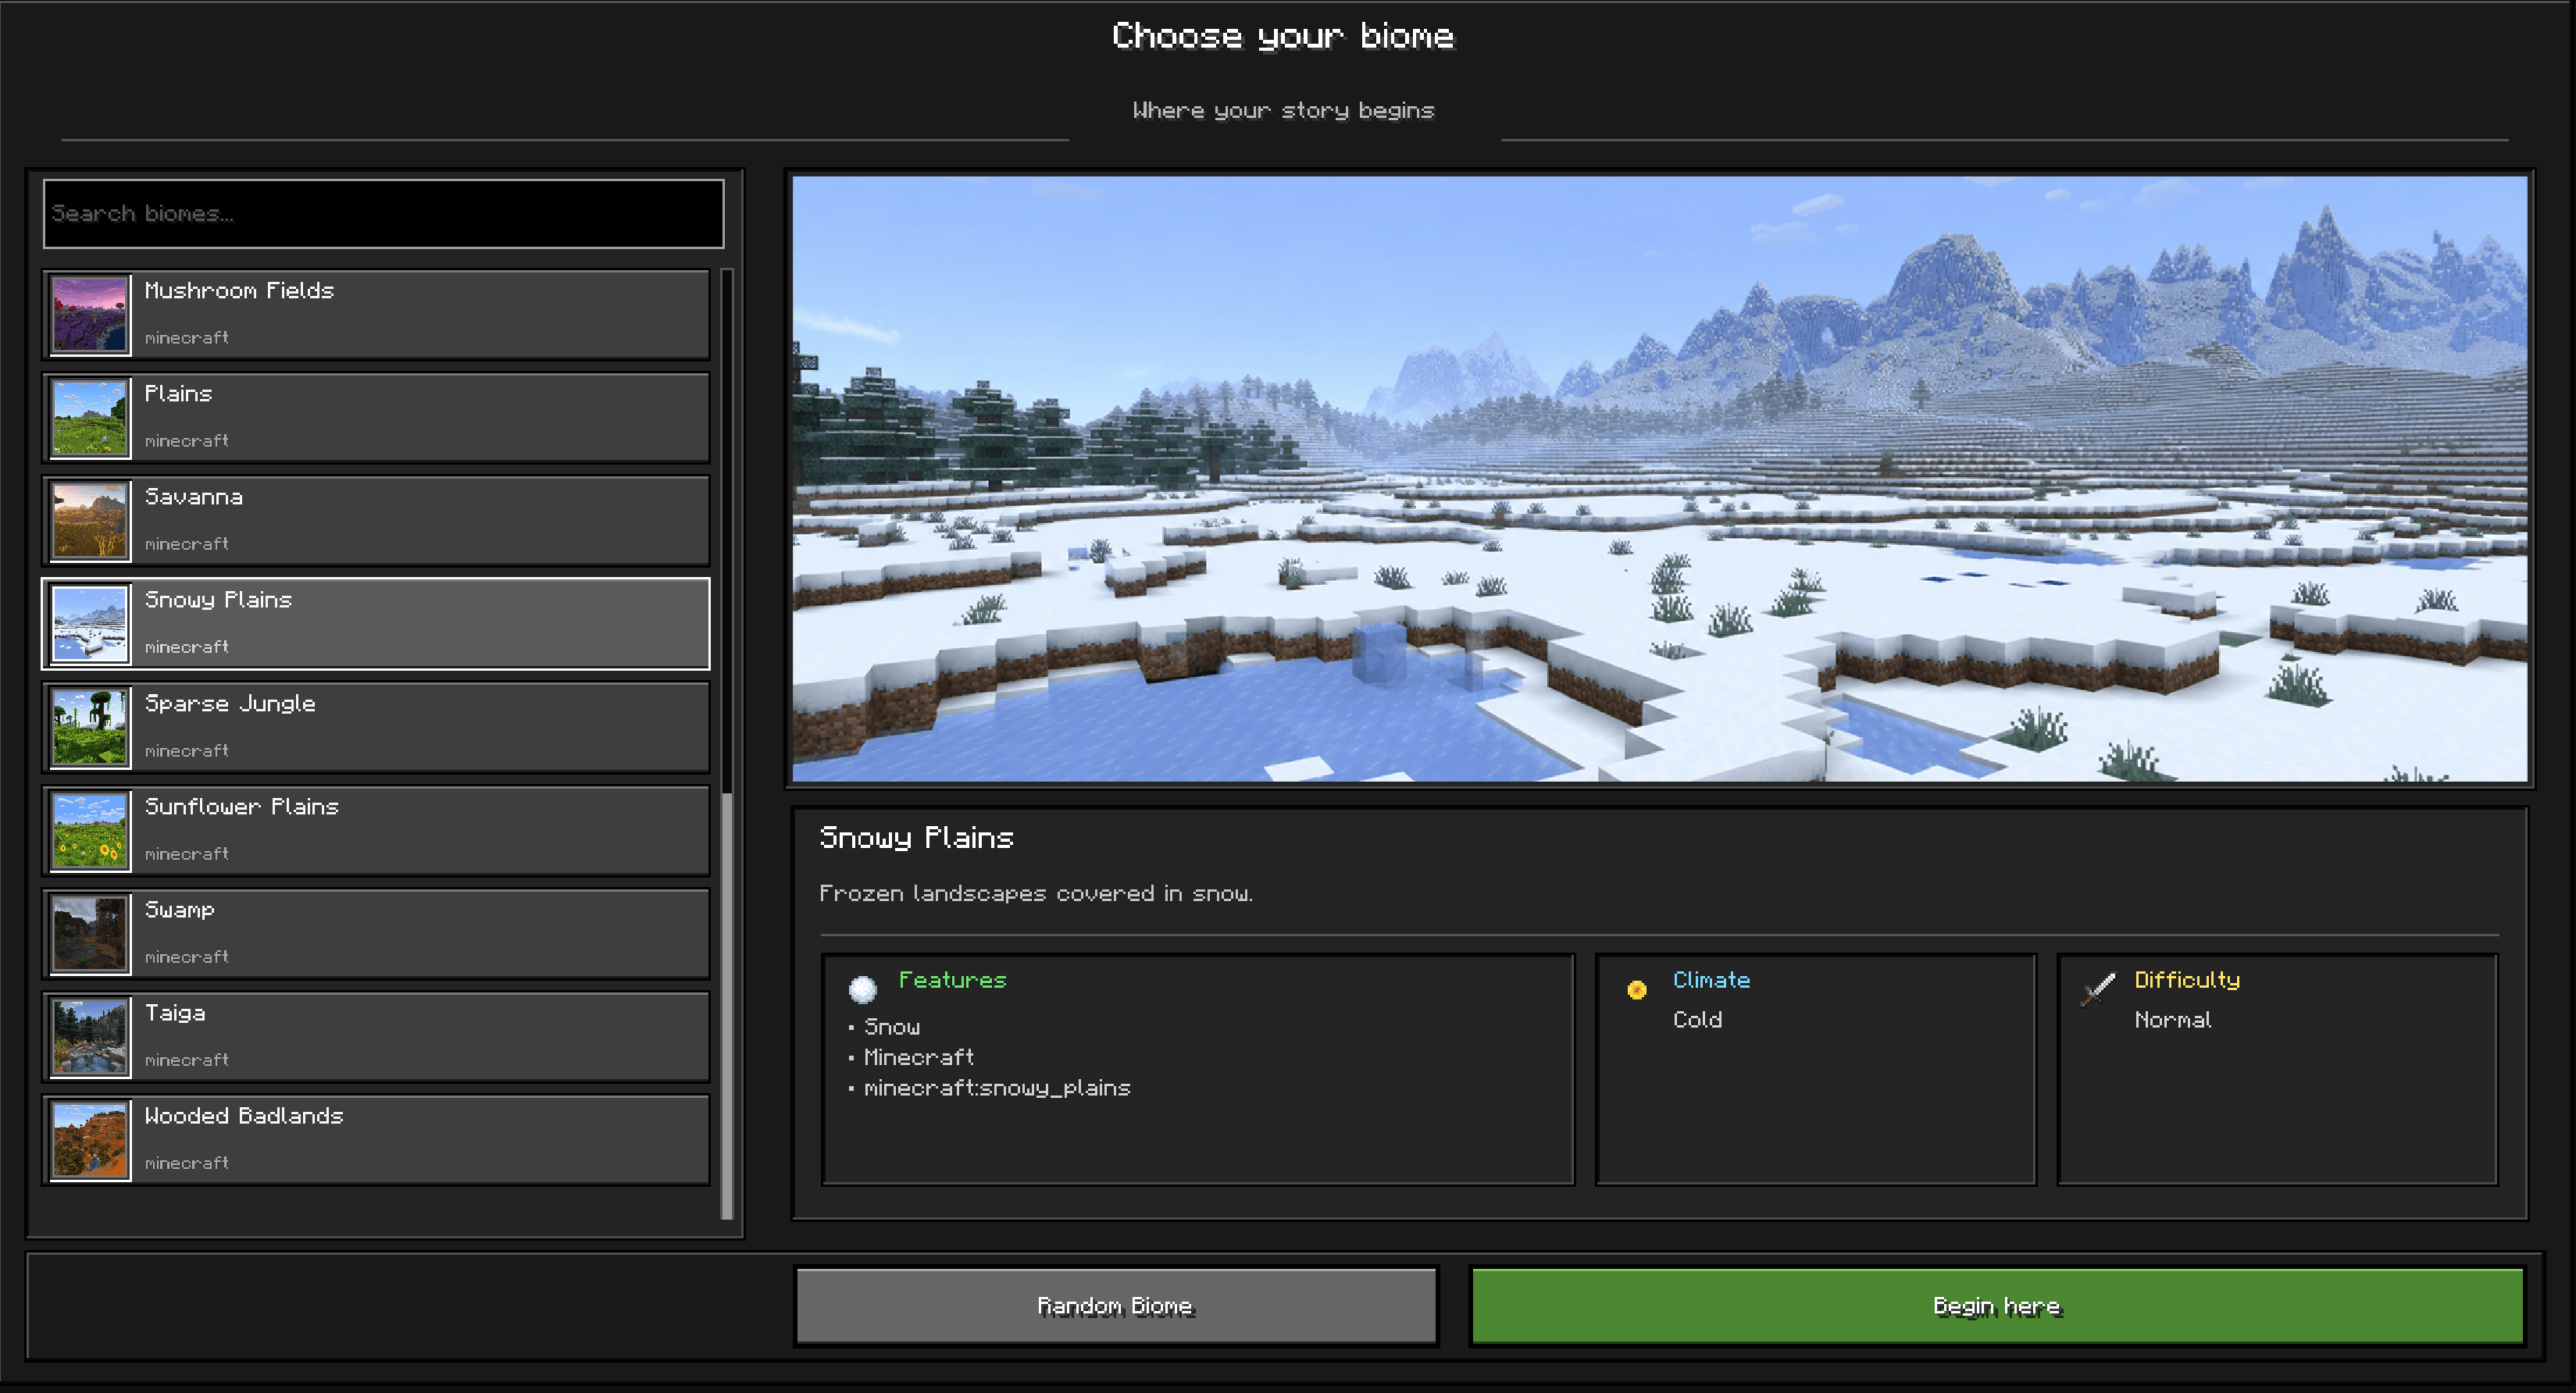
Task: Click the Snowy Plains details title
Action: 916,838
